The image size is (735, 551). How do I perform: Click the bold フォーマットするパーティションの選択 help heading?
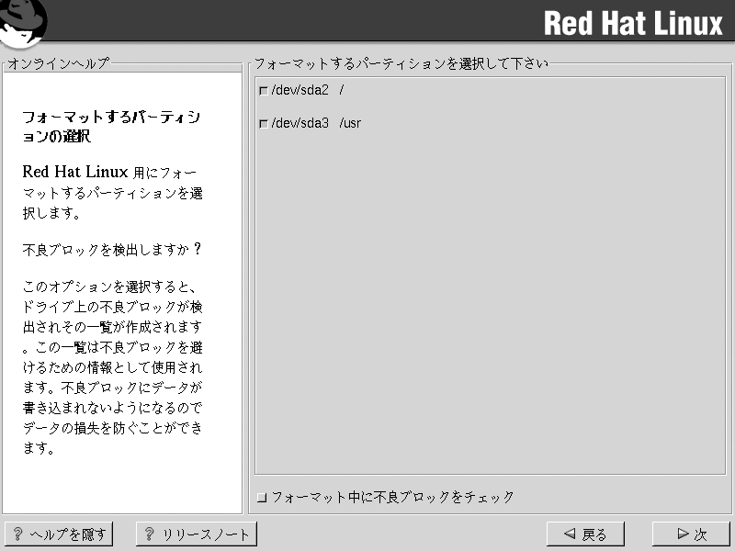(x=111, y=128)
